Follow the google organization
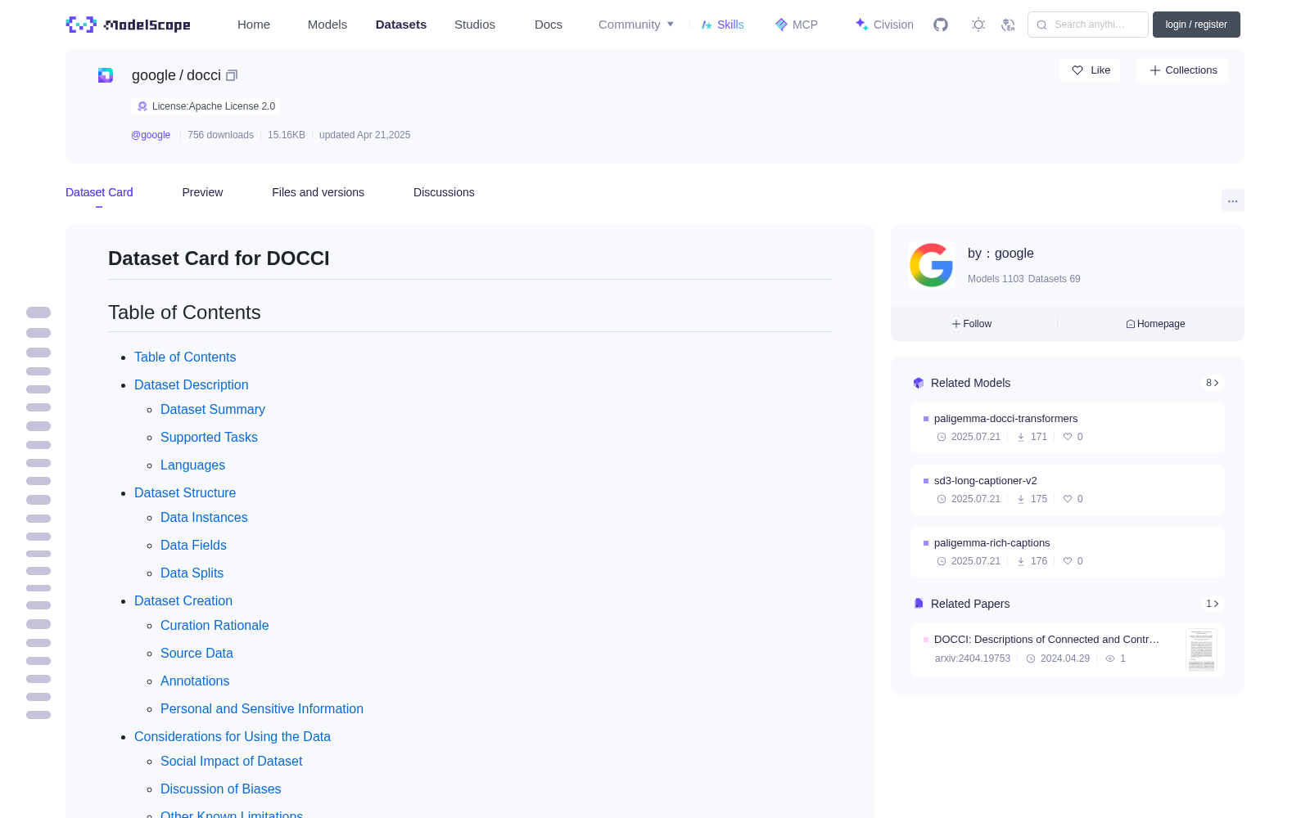 972,324
